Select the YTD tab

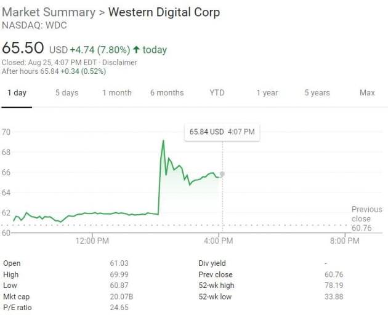(217, 93)
